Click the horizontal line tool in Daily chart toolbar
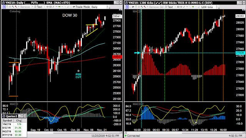This screenshot has height=138, width=246. point(62,7)
